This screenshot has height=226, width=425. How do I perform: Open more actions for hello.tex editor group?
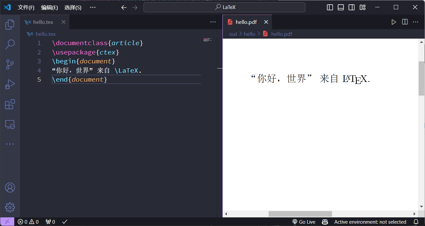pos(213,22)
